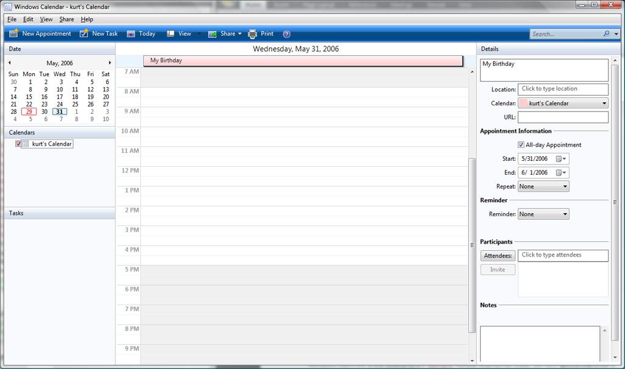The width and height of the screenshot is (625, 369).
Task: Open Help via question mark icon
Action: tap(287, 34)
